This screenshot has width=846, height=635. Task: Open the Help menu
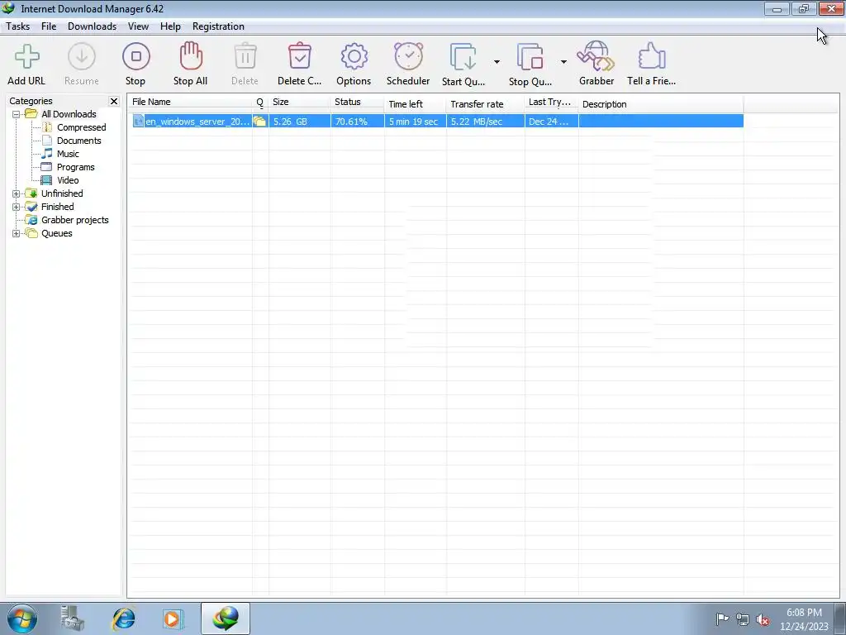click(x=170, y=26)
